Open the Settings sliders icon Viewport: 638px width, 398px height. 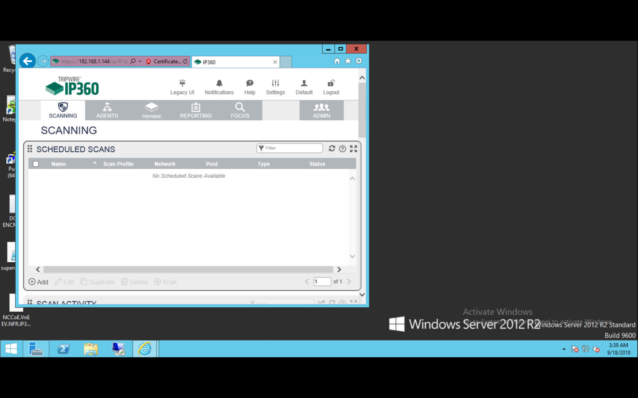tap(275, 87)
